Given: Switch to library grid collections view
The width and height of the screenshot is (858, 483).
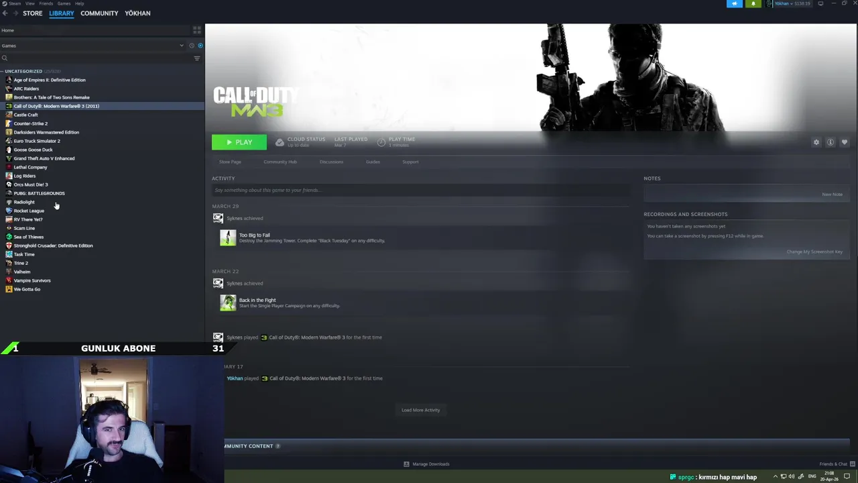Looking at the screenshot, I should 196,30.
